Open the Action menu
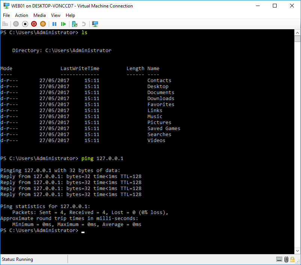 click(21, 15)
